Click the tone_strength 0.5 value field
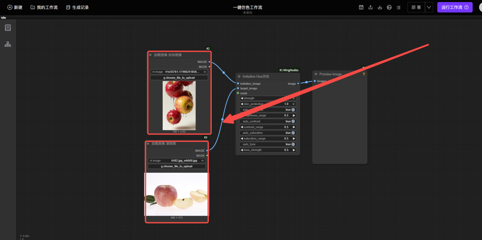482x240 pixels. click(x=268, y=150)
